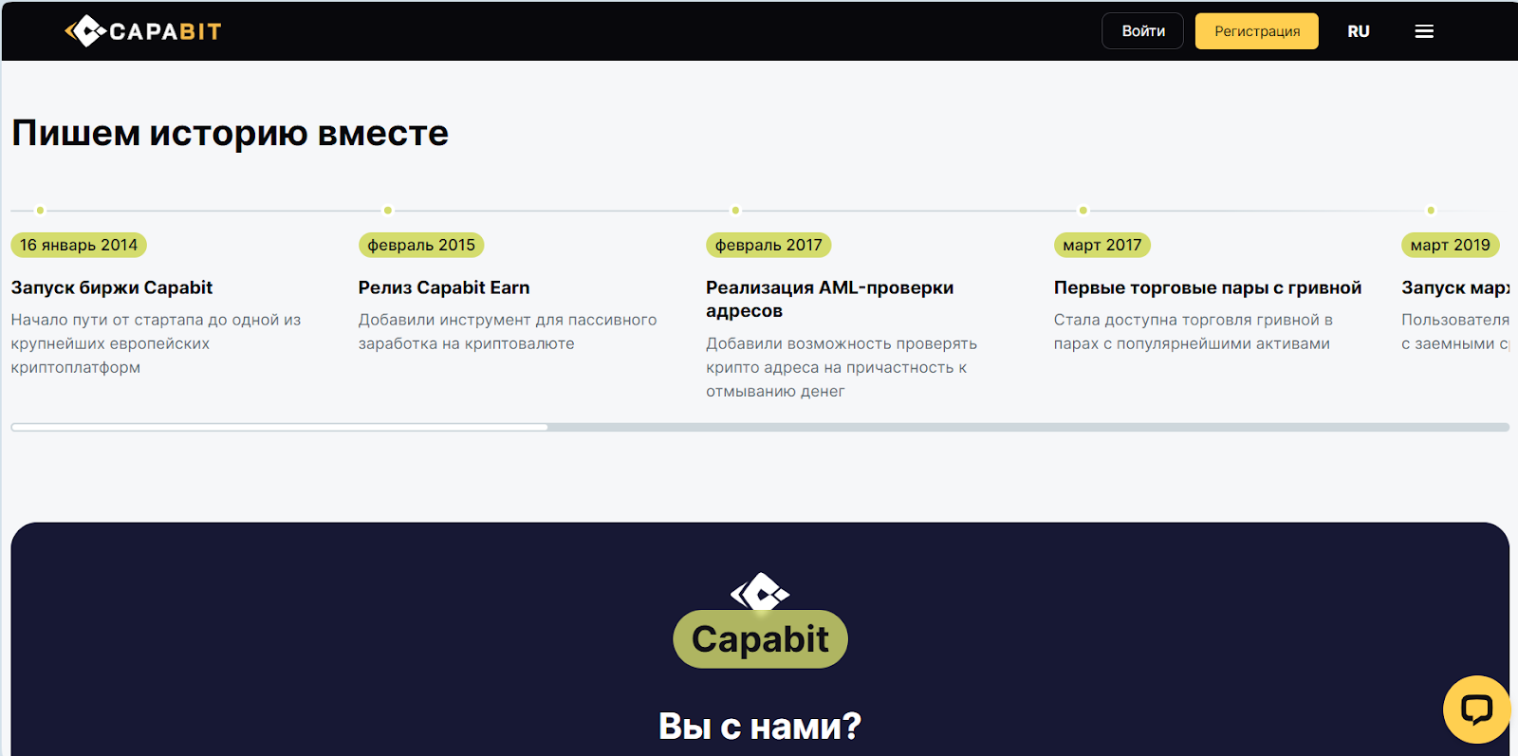The image size is (1518, 756).
Task: Select the февраль 2015 timeline marker dot
Action: (387, 211)
